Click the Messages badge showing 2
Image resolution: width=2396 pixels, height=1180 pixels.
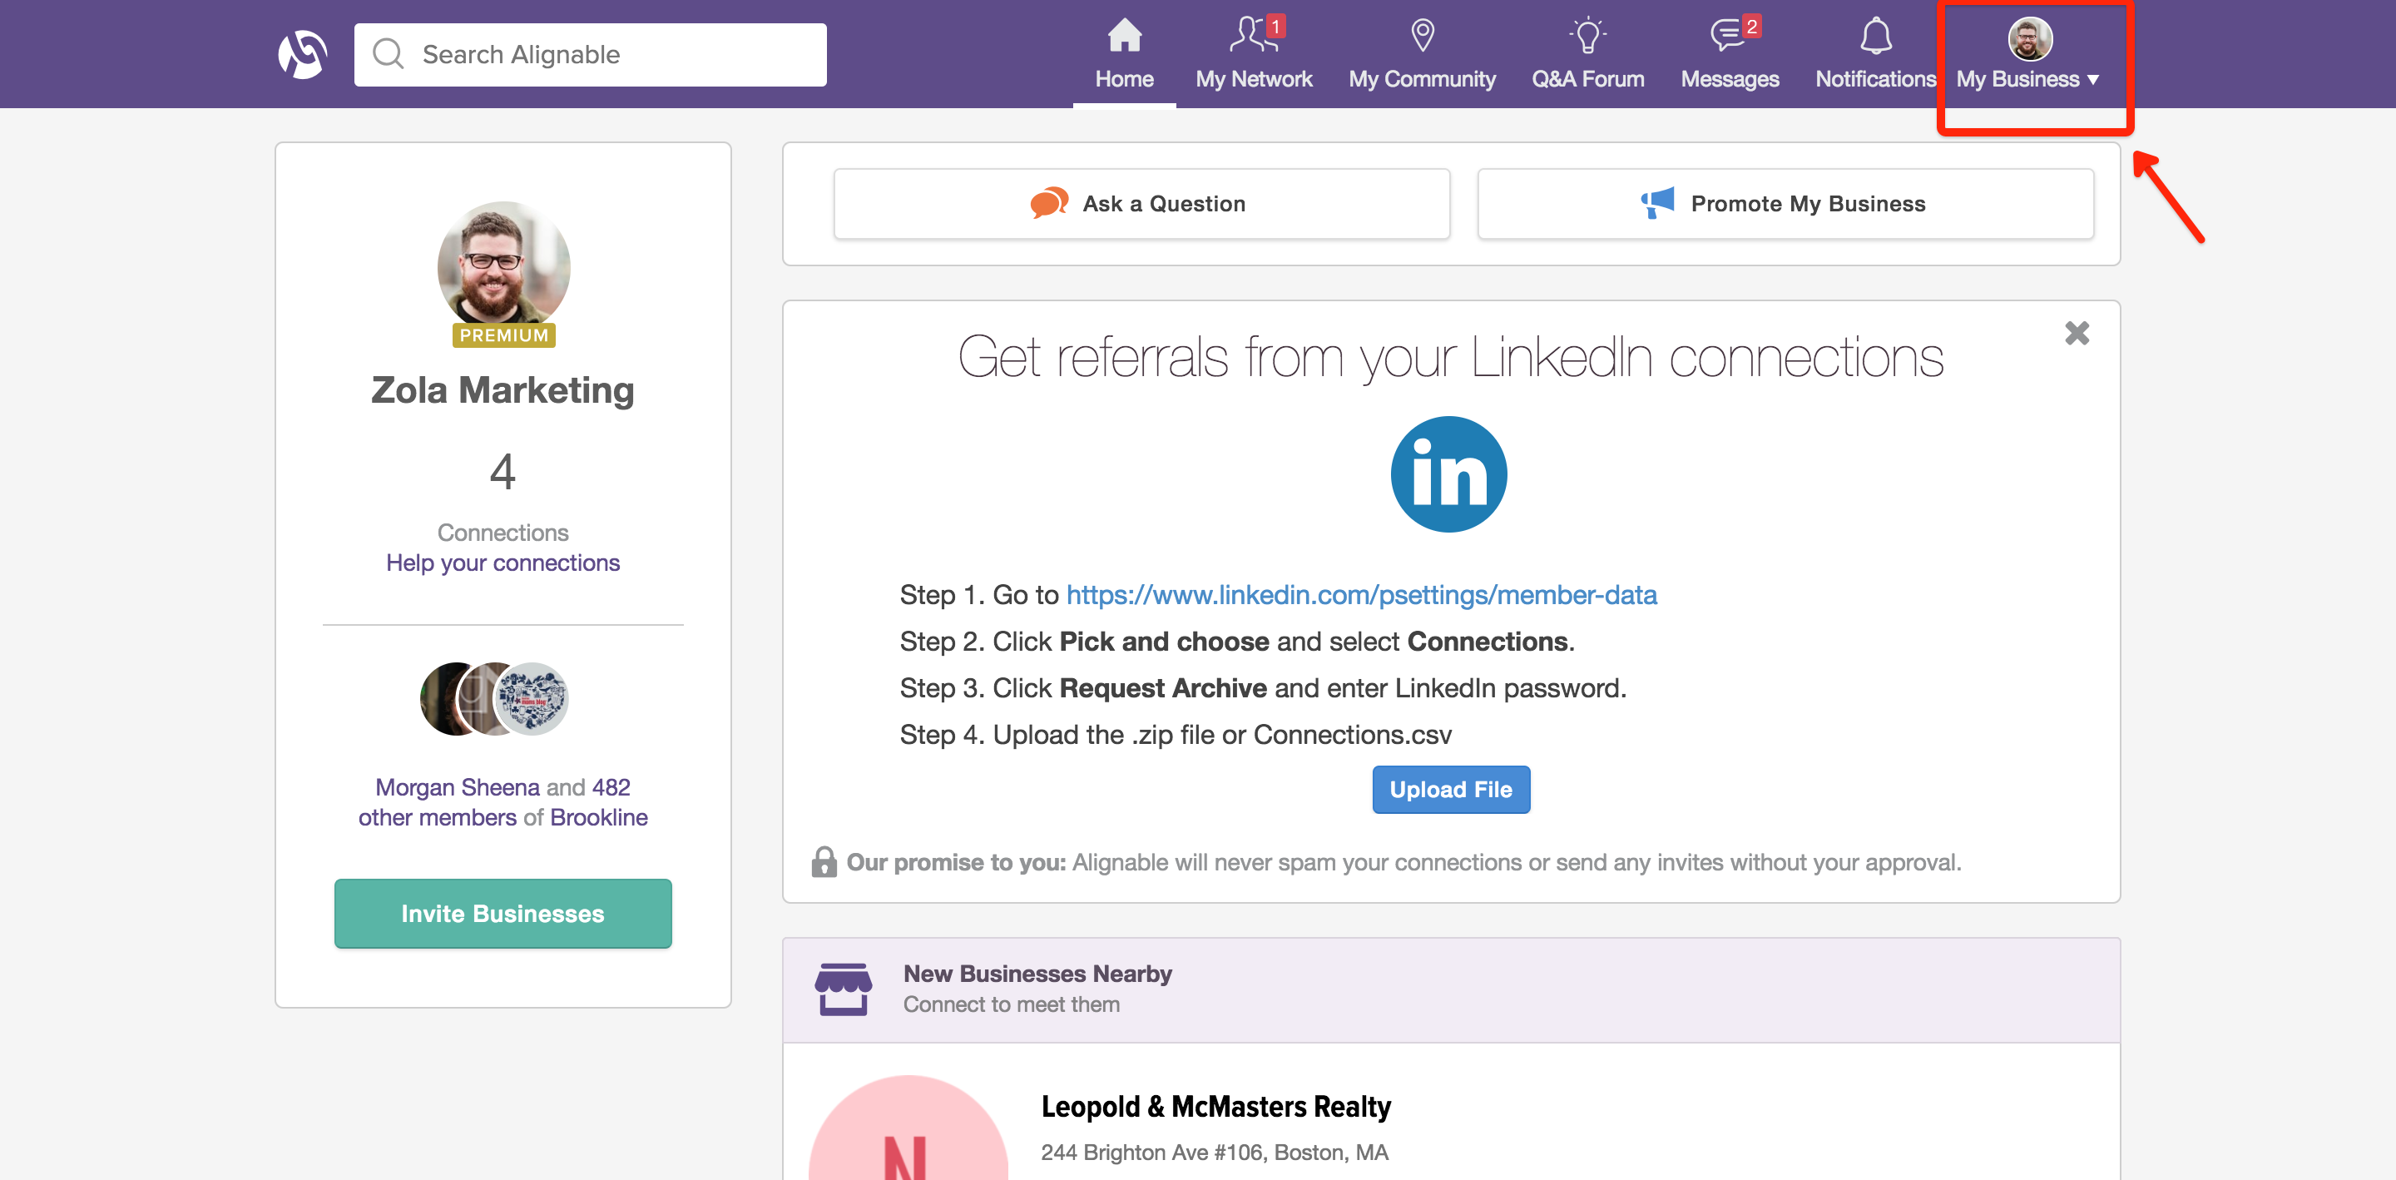pyautogui.click(x=1750, y=27)
